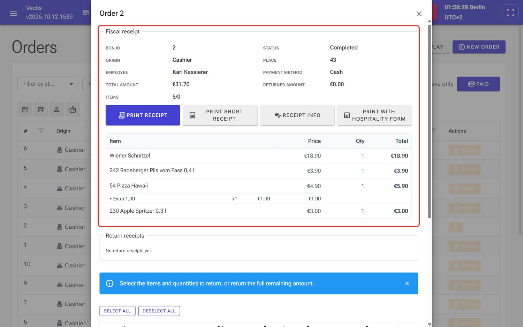
Task: Click Select All button
Action: [x=117, y=311]
